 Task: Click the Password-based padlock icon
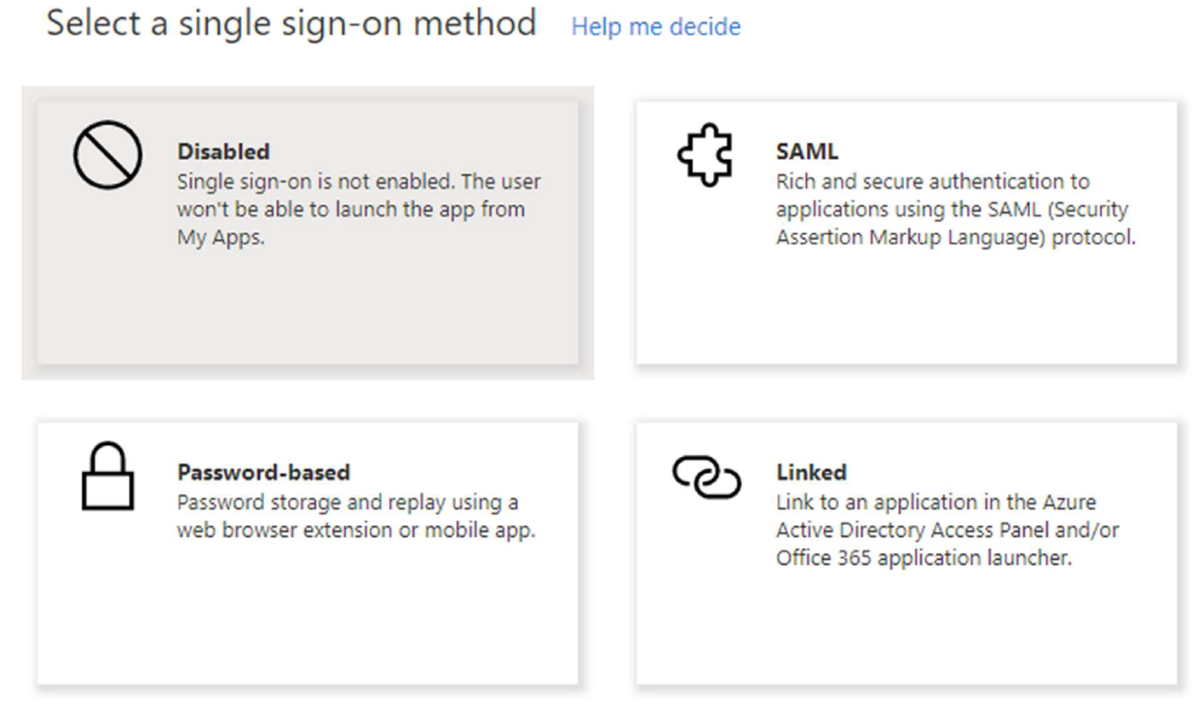pos(107,477)
